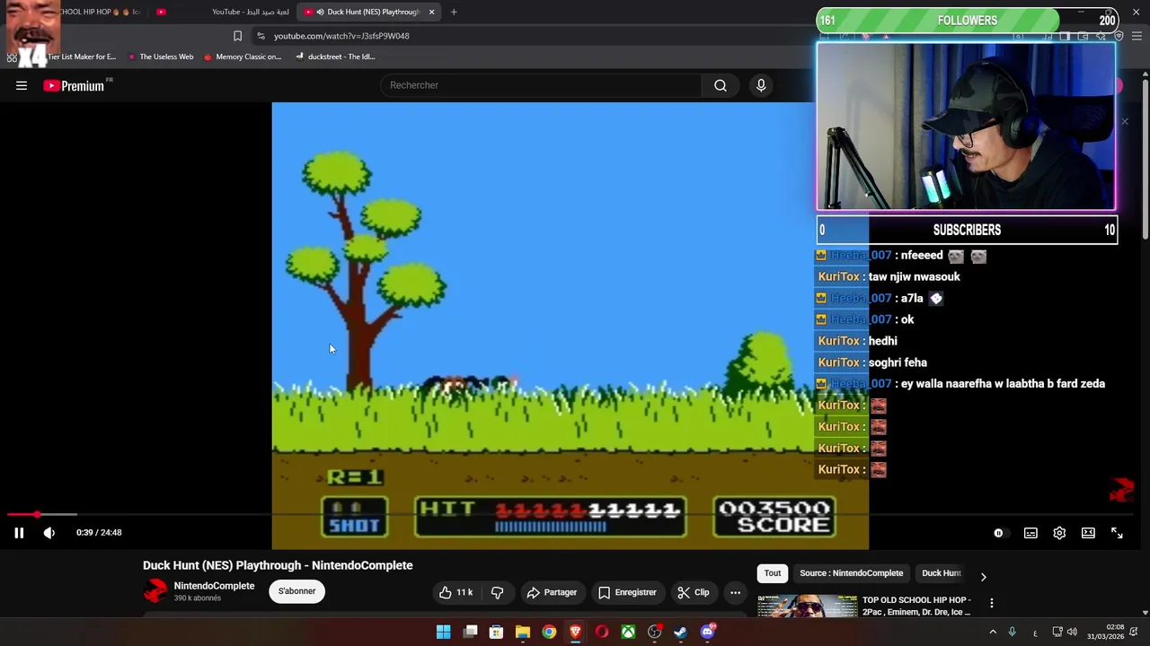Click the Partager share button
The height and width of the screenshot is (646, 1150).
click(552, 592)
